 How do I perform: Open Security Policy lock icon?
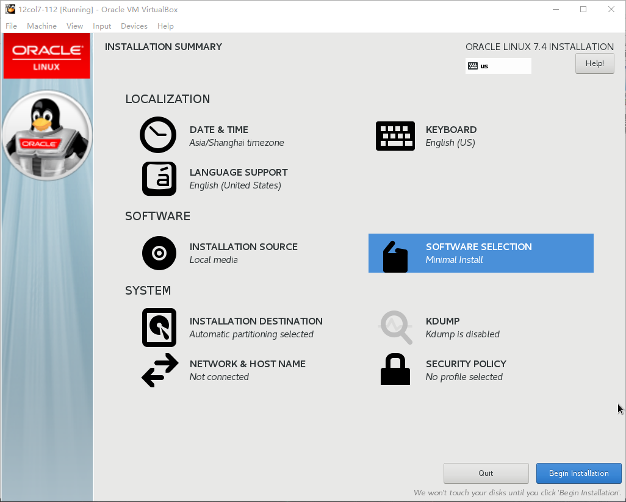pos(395,369)
